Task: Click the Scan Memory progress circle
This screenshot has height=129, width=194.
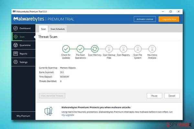Action: click(x=95, y=49)
